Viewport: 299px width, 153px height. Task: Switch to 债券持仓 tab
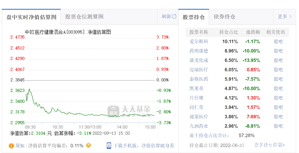[225, 17]
